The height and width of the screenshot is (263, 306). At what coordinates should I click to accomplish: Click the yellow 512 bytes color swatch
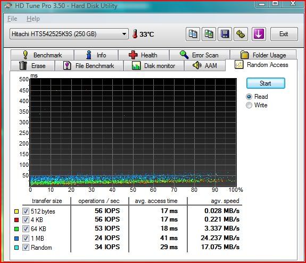point(16,211)
